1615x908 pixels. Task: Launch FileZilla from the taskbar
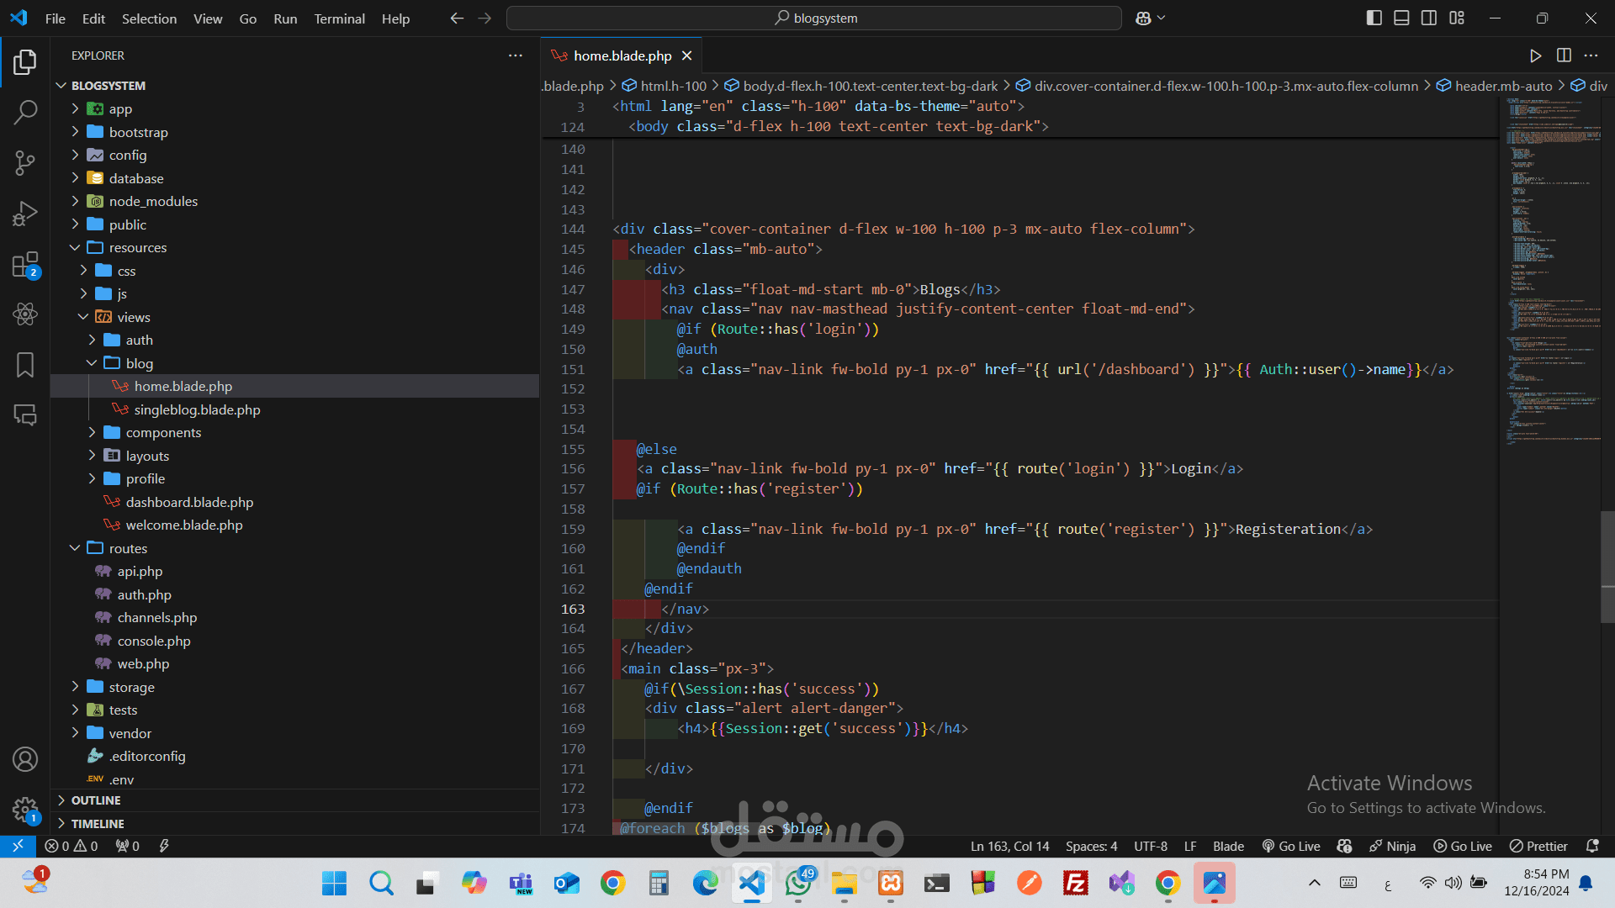[1075, 883]
